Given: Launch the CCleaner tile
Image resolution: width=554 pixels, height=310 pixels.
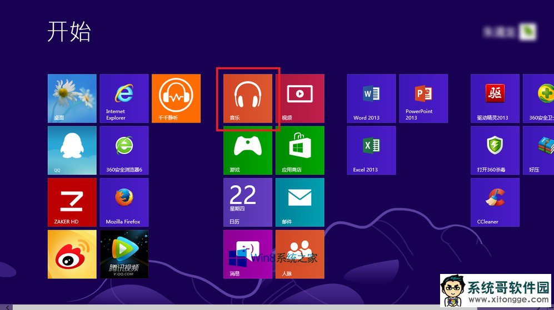Looking at the screenshot, I should (495, 202).
